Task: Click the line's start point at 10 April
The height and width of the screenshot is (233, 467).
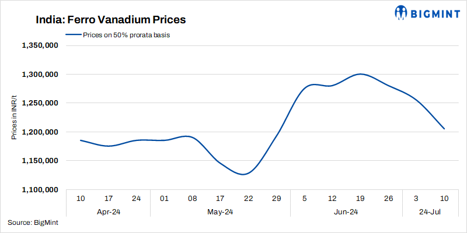Action: 81,140
